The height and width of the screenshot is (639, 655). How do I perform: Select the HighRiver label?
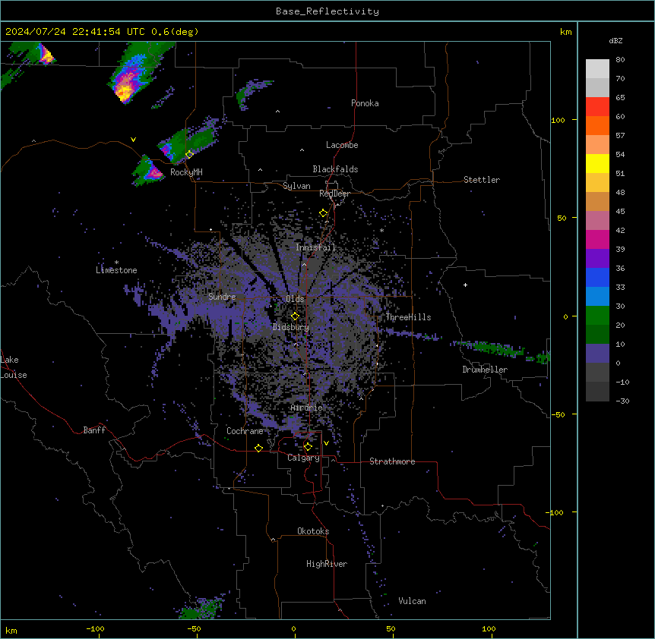click(x=327, y=564)
